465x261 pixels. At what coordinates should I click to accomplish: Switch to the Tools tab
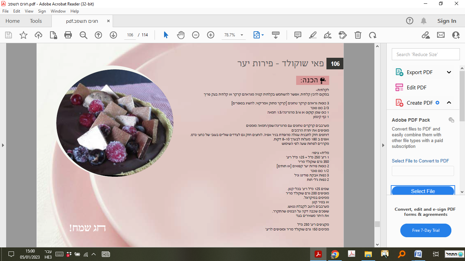(x=36, y=21)
